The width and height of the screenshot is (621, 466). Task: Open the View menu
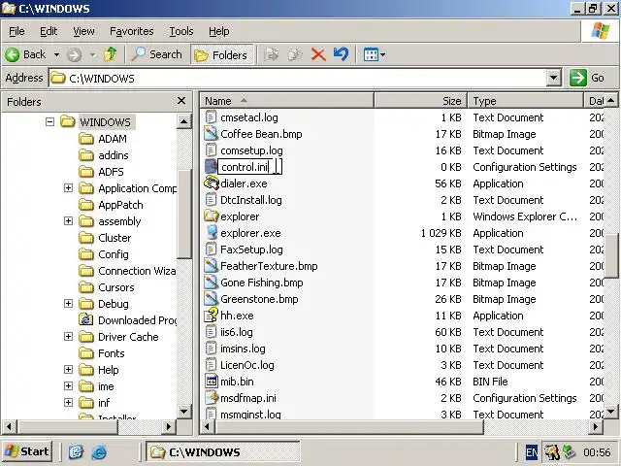83,31
